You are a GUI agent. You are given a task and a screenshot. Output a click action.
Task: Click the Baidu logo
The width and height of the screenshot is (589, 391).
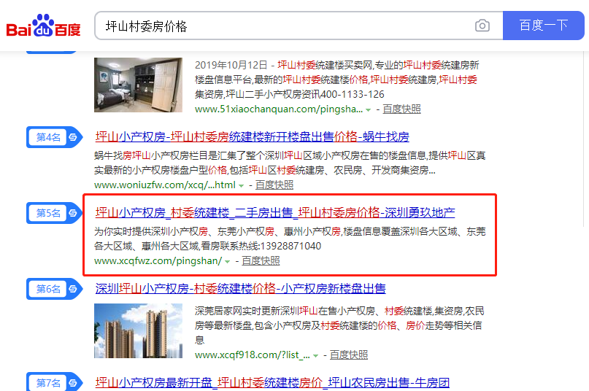click(x=43, y=26)
